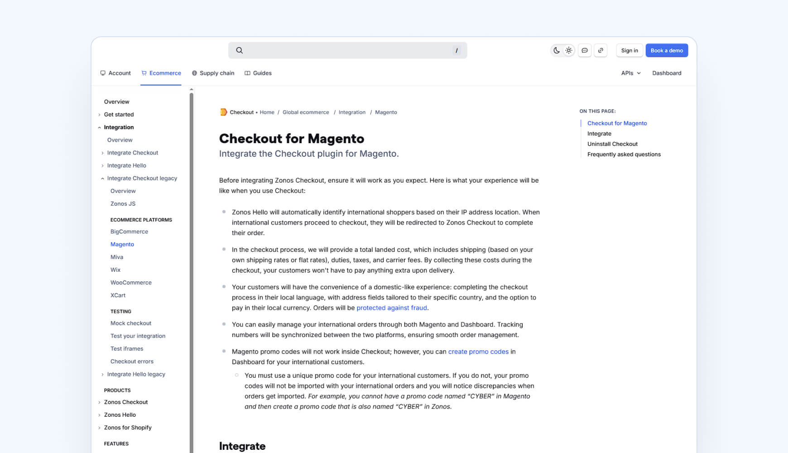Open Test iframes page
Image resolution: width=788 pixels, height=453 pixels.
[127, 348]
